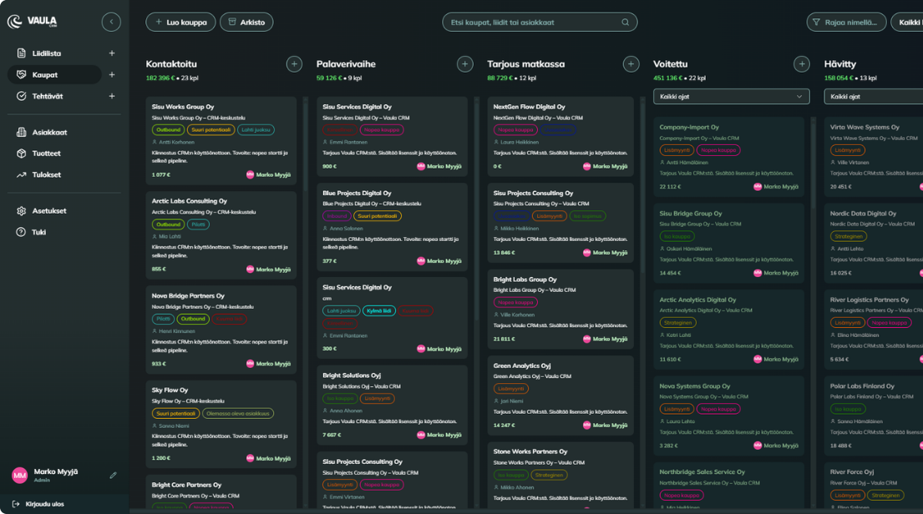Open the NextGen Flow Digital Oy card
Viewport: 923px width, 514px height.
[560, 137]
